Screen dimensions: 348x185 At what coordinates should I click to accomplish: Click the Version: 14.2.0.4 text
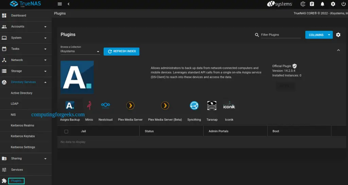tap(284, 71)
